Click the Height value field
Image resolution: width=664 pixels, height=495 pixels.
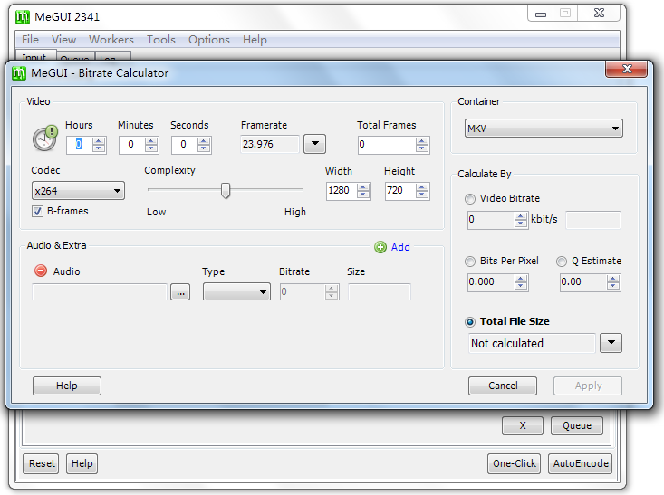[400, 190]
